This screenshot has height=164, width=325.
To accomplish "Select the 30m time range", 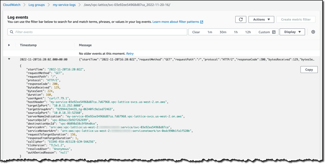I will point(223,32).
